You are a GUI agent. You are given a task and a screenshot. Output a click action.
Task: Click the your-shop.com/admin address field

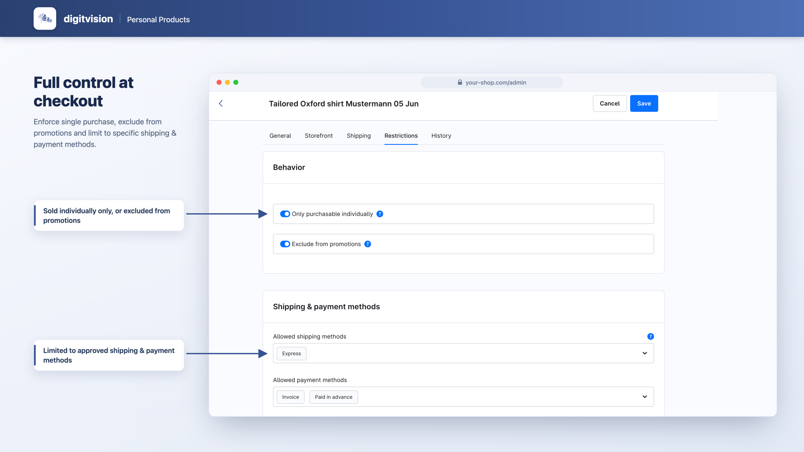click(492, 82)
